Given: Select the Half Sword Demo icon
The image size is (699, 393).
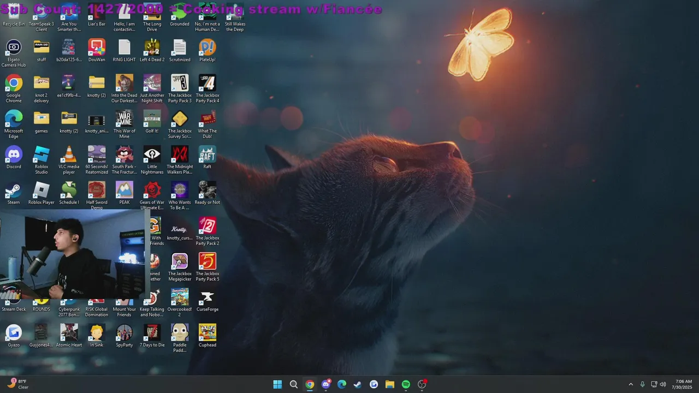Looking at the screenshot, I should 97,195.
